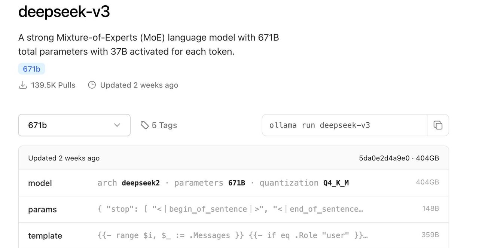Click the Q4_K_M quantization value
This screenshot has height=248, width=479.
point(336,183)
